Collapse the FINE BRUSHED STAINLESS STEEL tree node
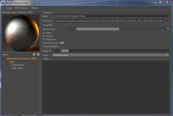Screen dimensions: 173x116 (5, 58)
